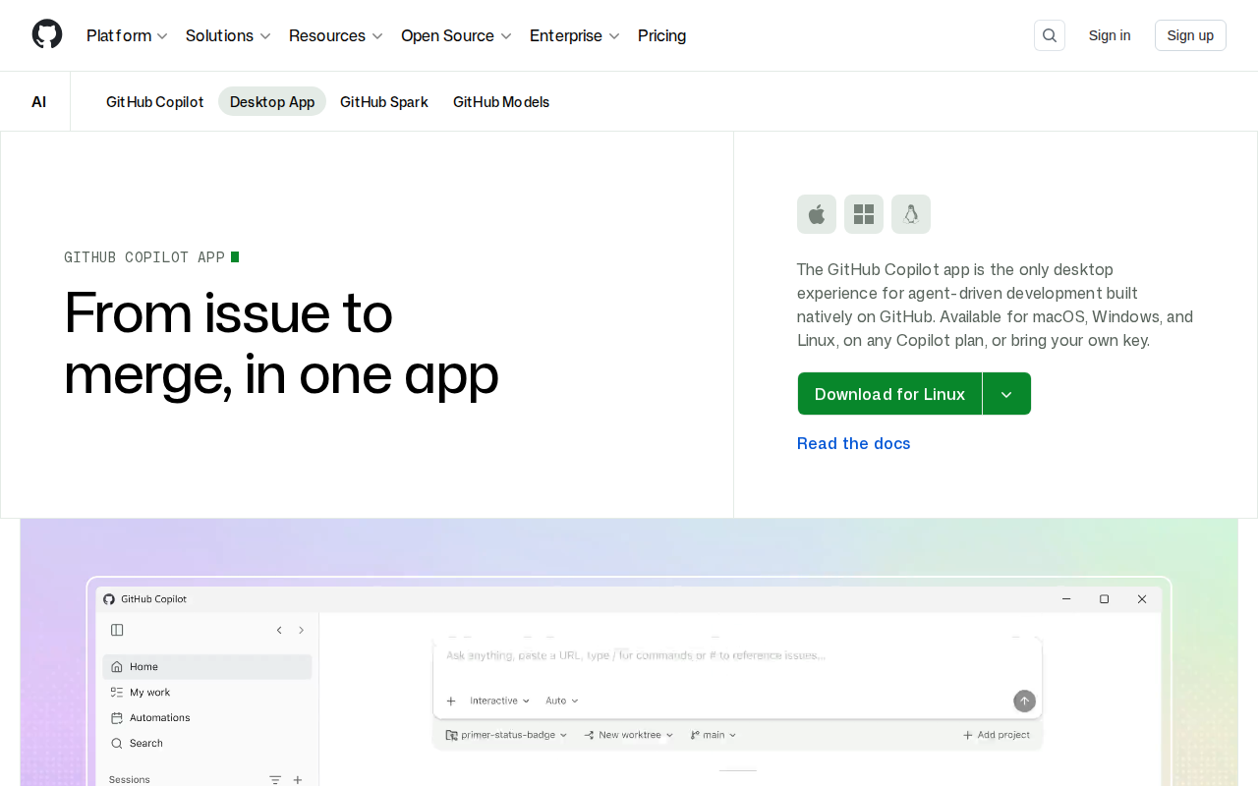Switch to the GitHub Models tab

[501, 102]
